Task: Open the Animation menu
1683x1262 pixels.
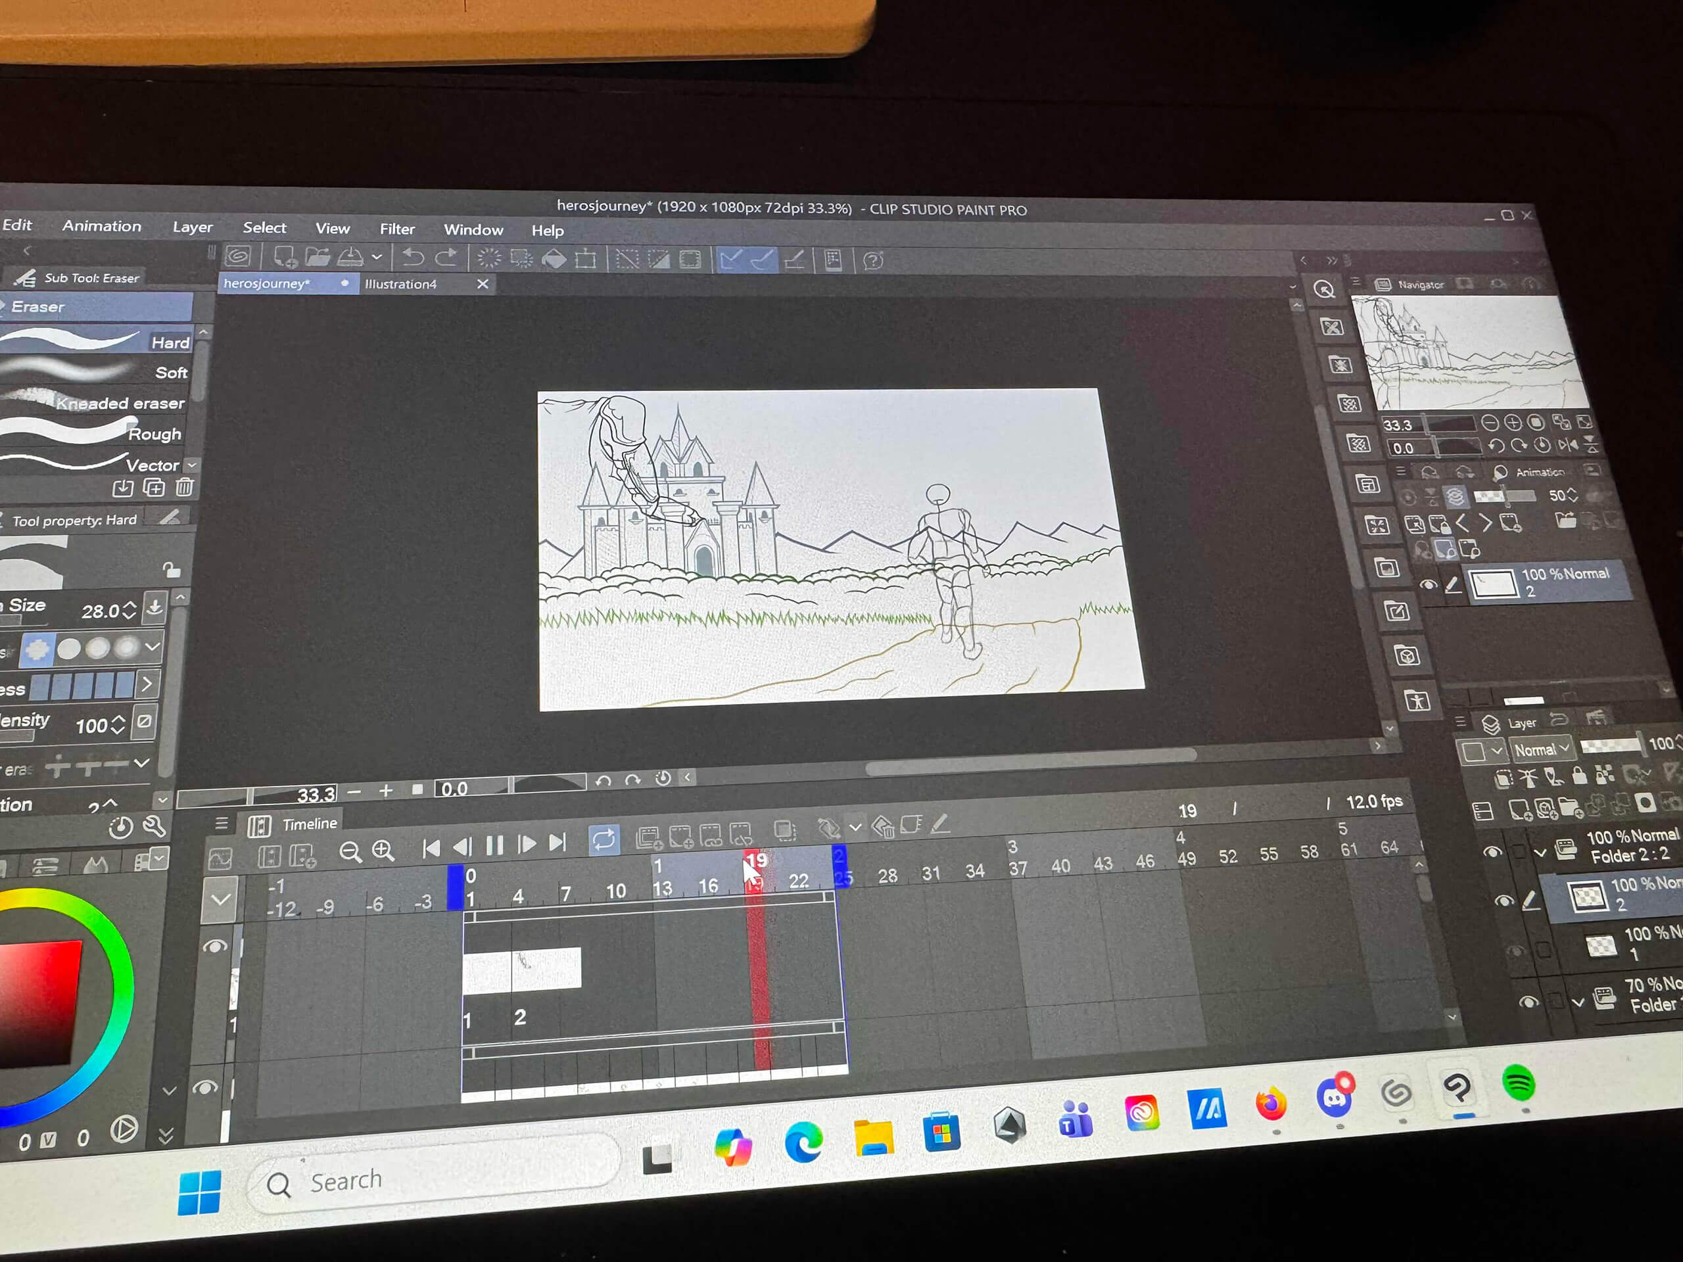Action: (101, 226)
